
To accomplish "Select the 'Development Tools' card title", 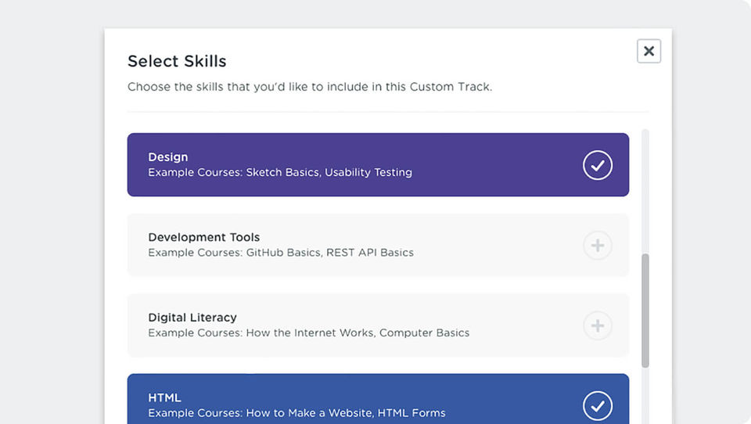I will tap(204, 237).
